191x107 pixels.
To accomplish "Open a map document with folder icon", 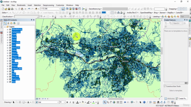I will click(6, 9).
